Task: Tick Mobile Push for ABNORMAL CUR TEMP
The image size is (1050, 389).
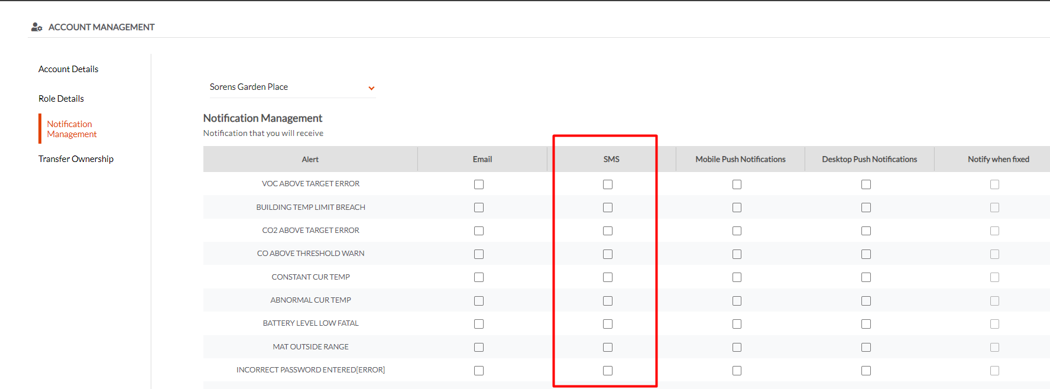Action: click(737, 301)
